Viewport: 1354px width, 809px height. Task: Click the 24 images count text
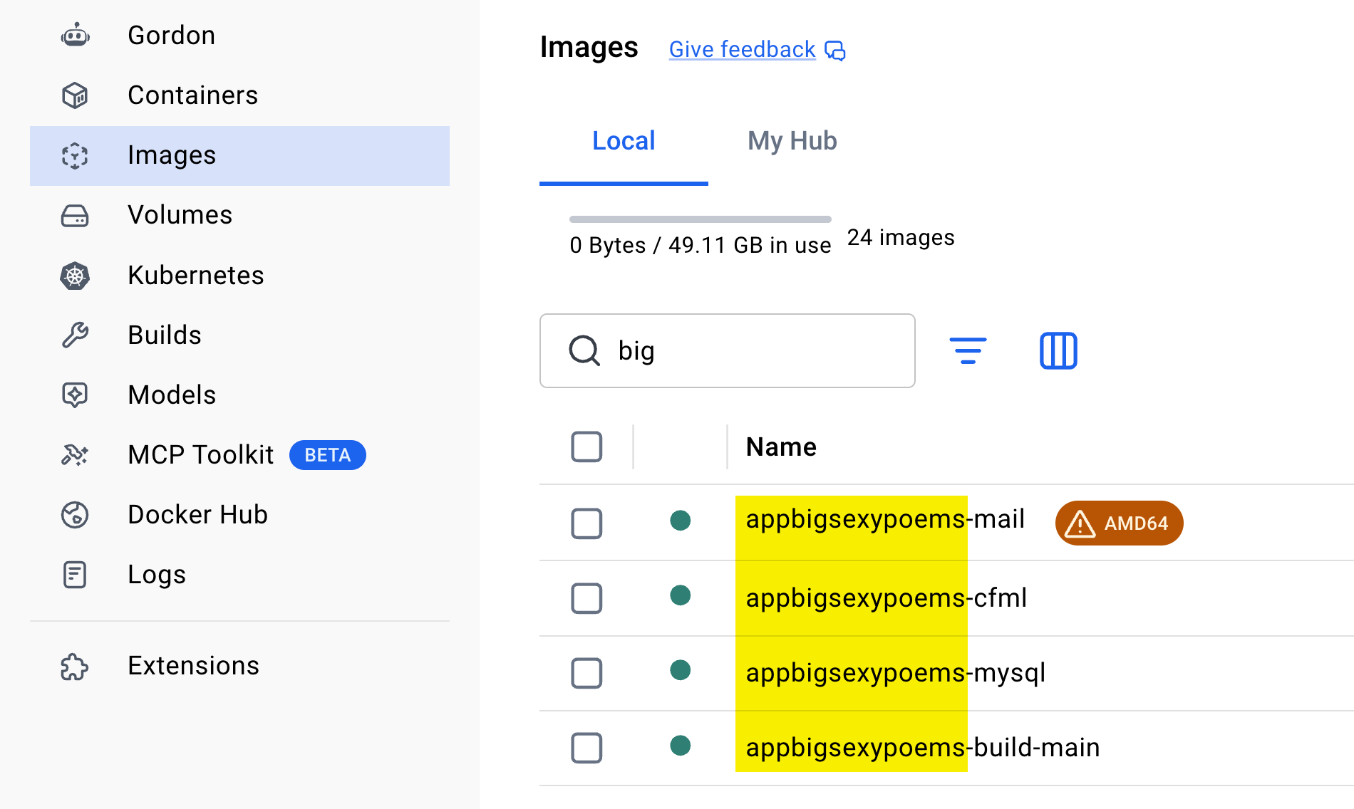point(901,237)
